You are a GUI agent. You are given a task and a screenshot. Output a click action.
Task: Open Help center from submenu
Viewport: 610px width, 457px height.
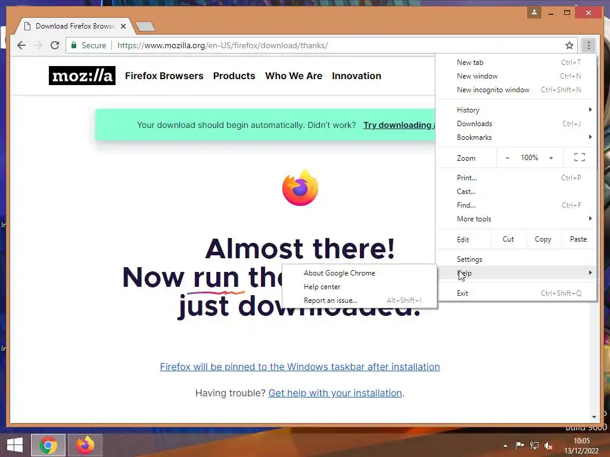(x=359, y=287)
